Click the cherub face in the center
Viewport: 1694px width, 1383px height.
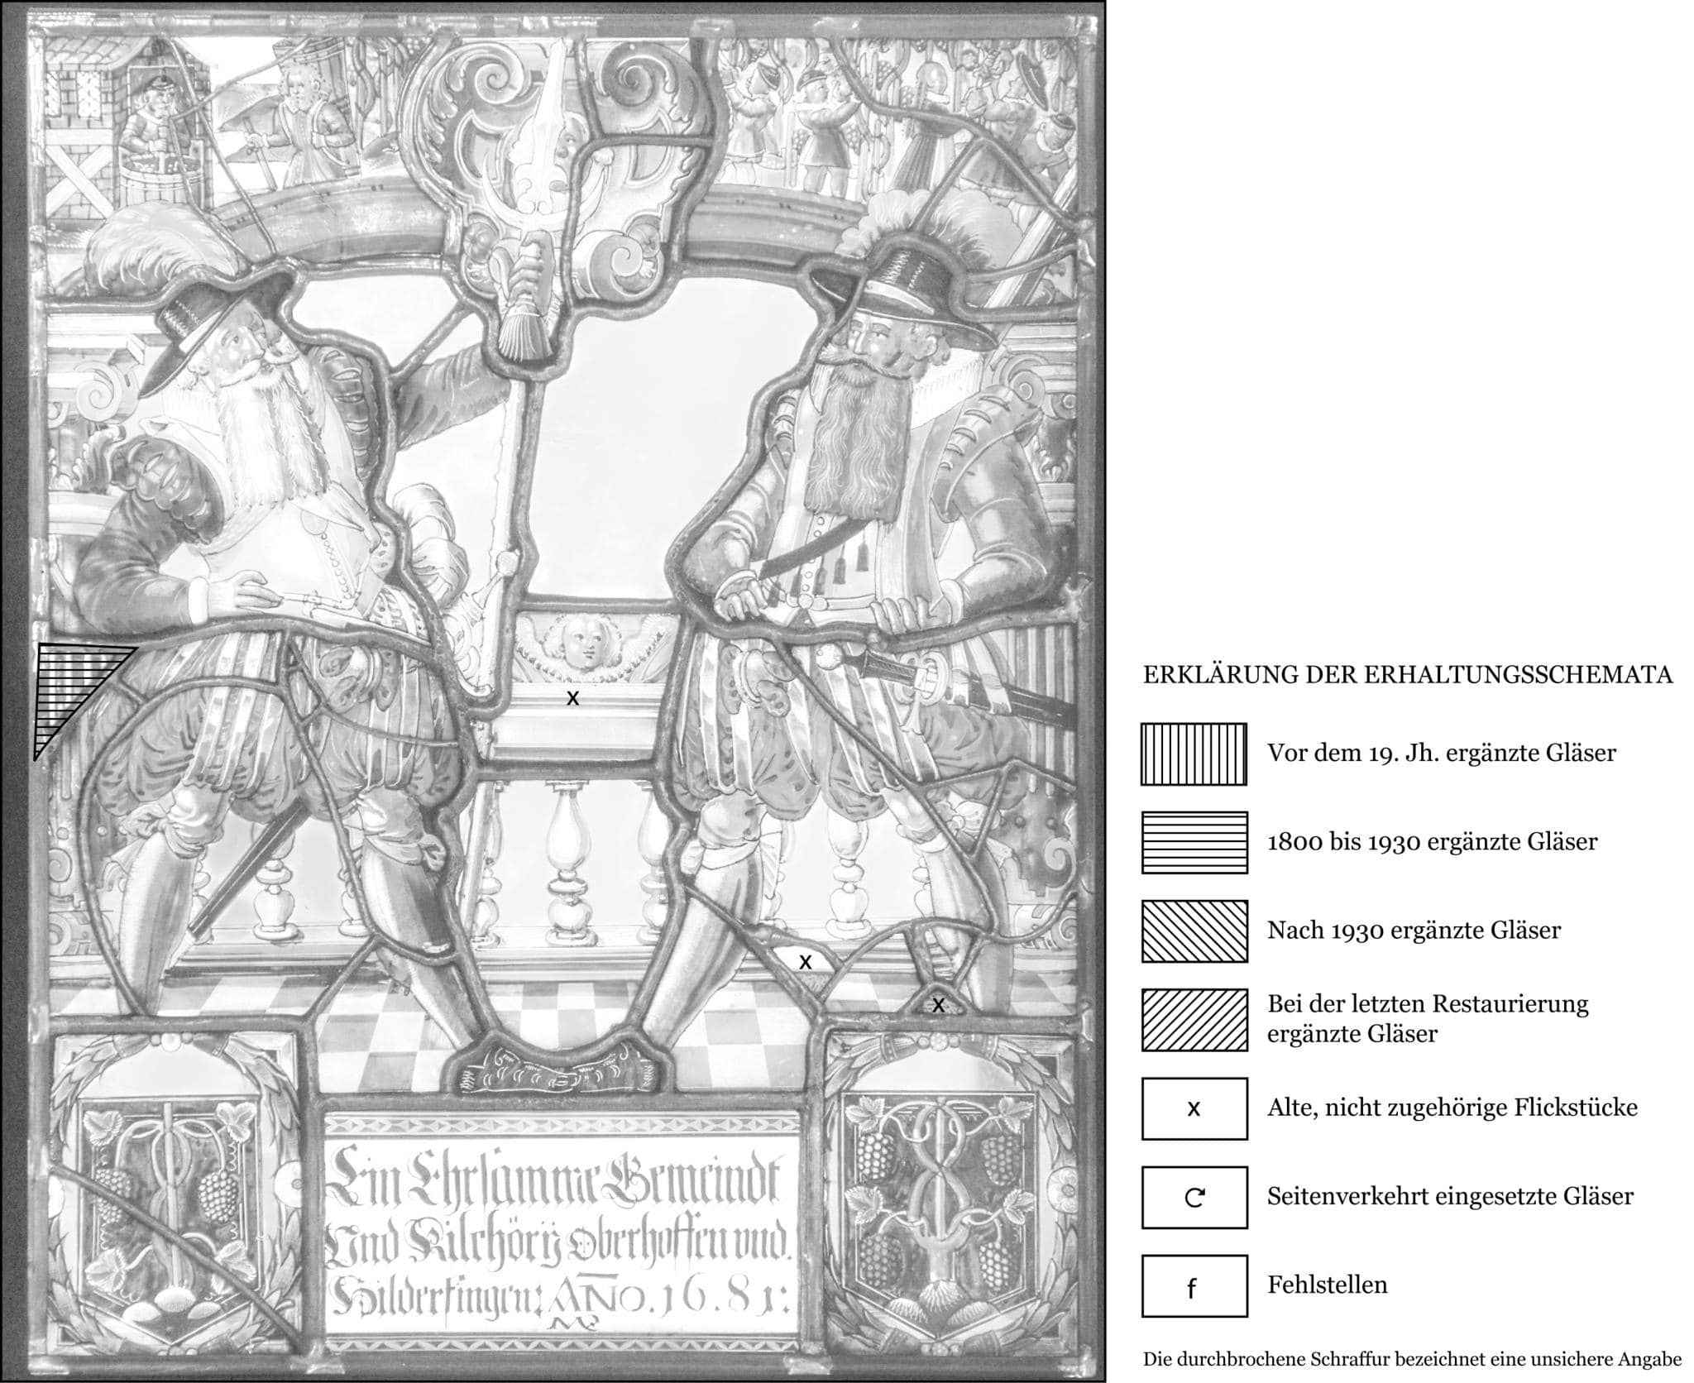point(582,645)
